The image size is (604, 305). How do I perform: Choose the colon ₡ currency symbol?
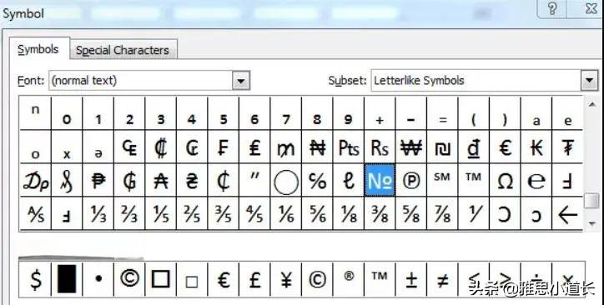click(161, 147)
